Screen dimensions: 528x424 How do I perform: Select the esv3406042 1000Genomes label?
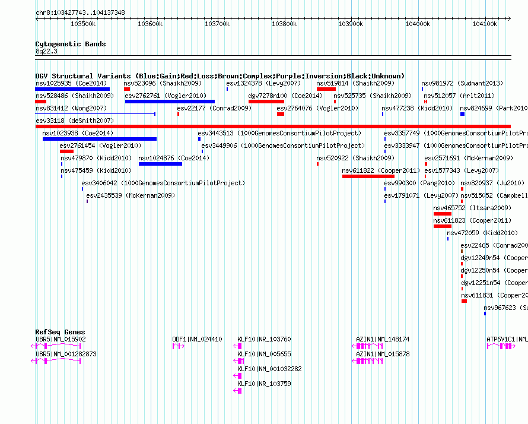163,183
